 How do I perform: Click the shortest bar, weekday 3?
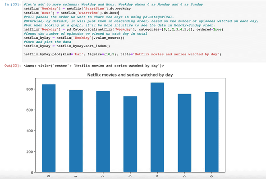[x=130, y=134]
